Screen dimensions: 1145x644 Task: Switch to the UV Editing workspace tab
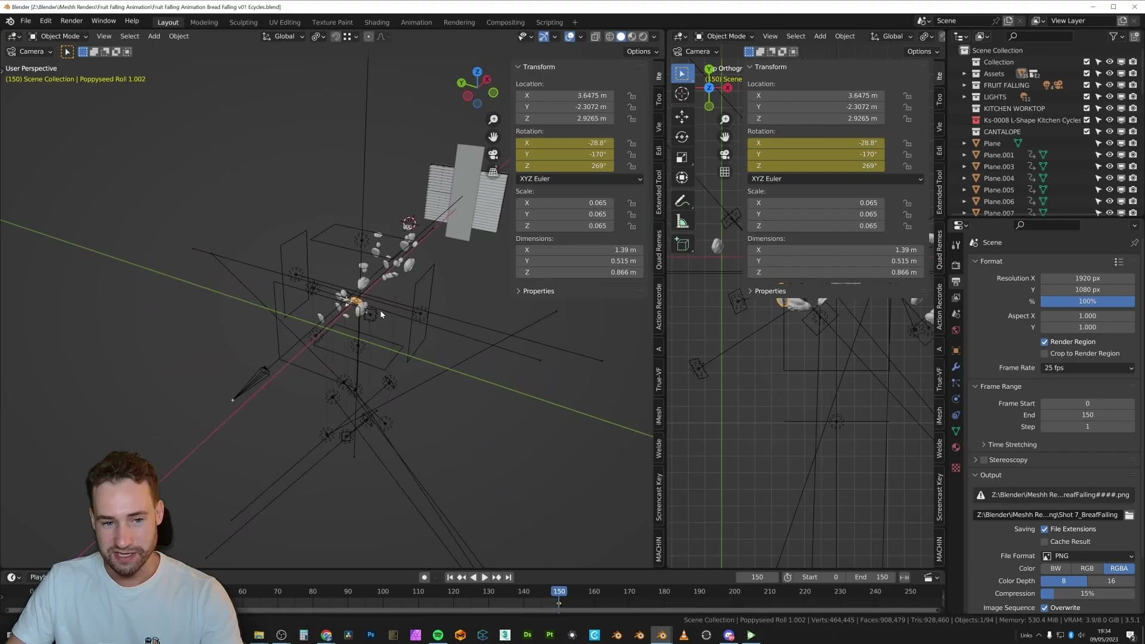(x=284, y=23)
